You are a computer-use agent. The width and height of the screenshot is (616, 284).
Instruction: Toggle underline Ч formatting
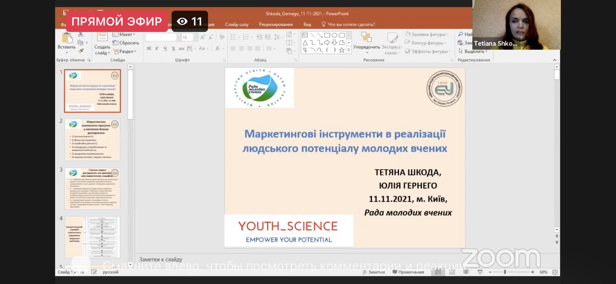pos(165,49)
